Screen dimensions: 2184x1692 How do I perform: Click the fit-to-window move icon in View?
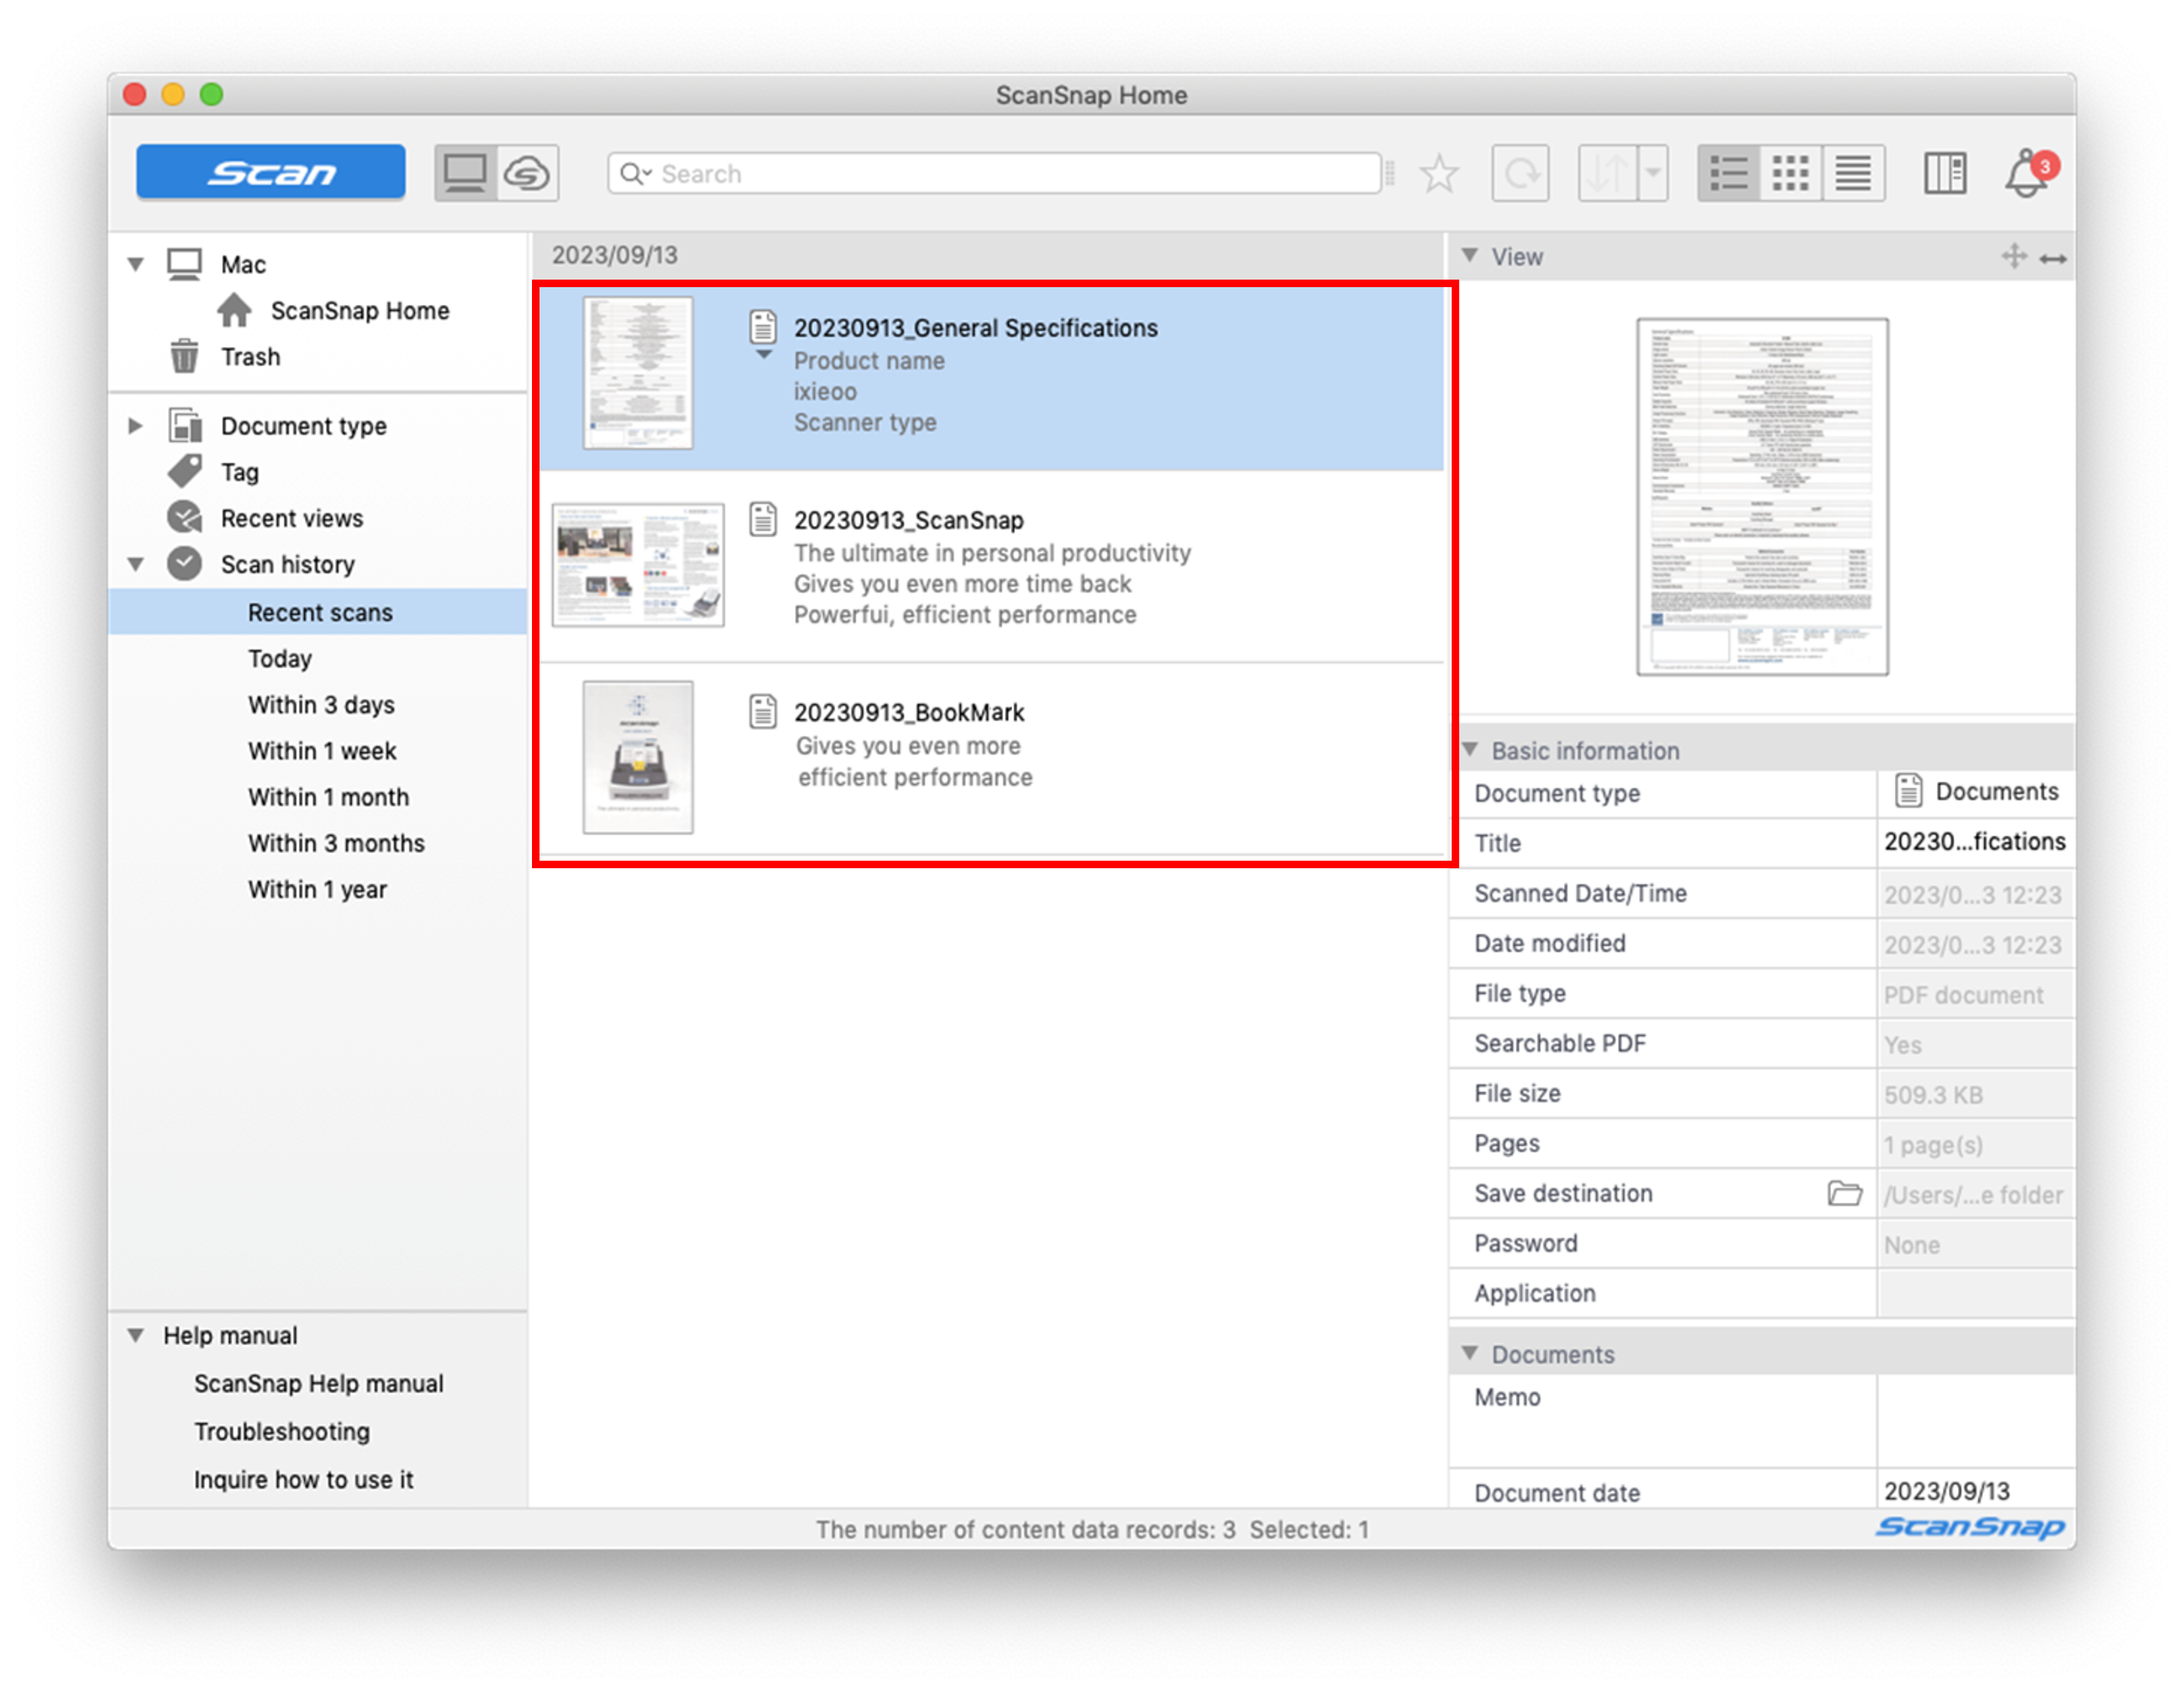tap(2014, 256)
